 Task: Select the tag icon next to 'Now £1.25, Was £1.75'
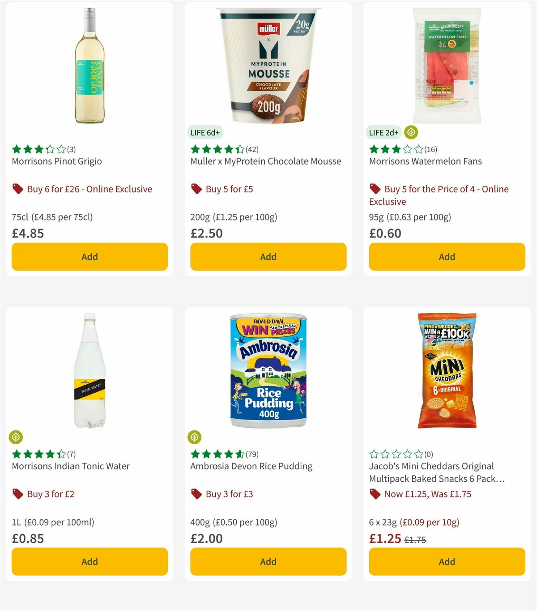pos(375,494)
